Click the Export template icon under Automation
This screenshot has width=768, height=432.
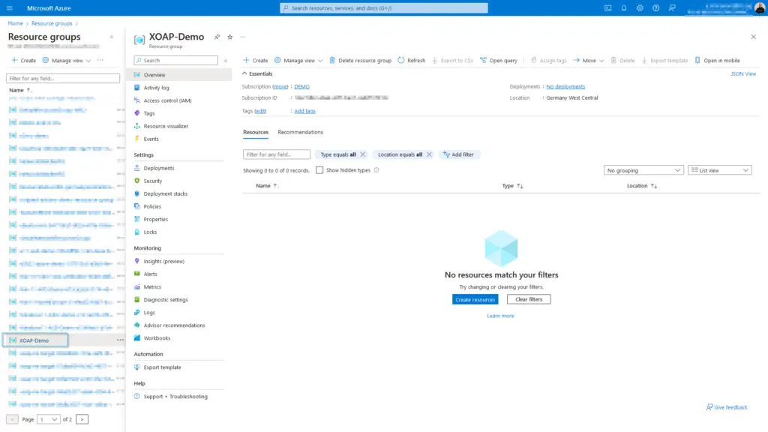coord(137,367)
